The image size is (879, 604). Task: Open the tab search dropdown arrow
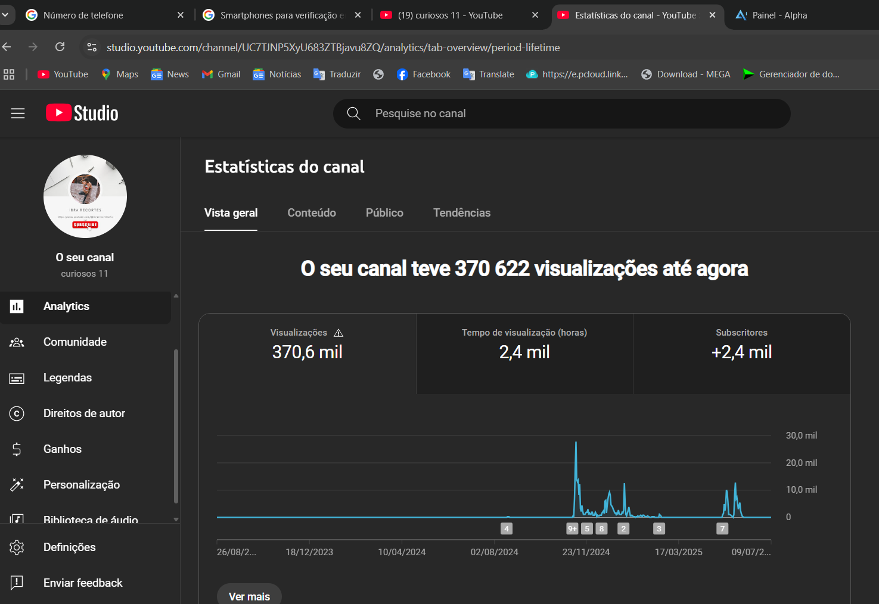(x=5, y=15)
